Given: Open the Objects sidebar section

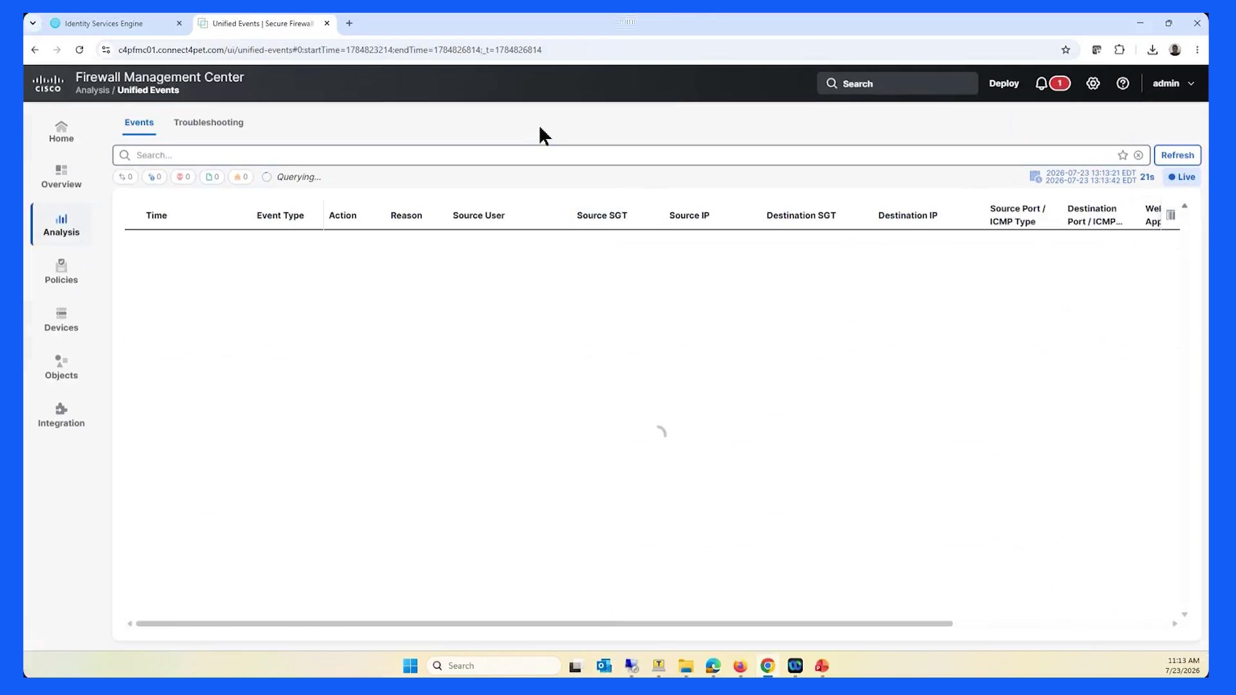Looking at the screenshot, I should point(61,367).
